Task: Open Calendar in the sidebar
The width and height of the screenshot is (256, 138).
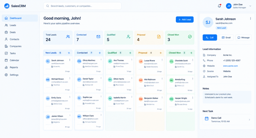Action: pos(20,60)
